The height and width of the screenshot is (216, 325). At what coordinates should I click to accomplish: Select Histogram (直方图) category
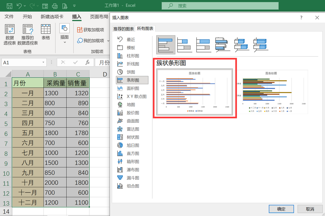pos(132,154)
